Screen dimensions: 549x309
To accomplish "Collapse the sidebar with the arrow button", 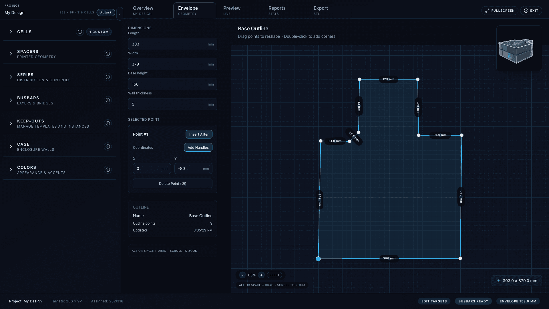I will tap(120, 14).
